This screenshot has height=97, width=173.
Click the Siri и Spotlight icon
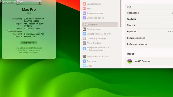point(84,43)
